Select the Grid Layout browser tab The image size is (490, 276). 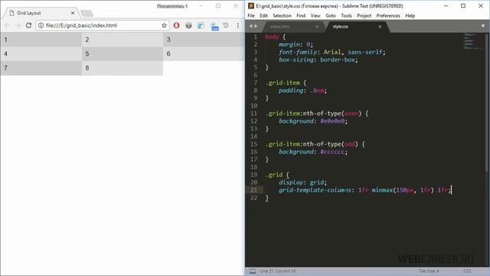point(41,13)
